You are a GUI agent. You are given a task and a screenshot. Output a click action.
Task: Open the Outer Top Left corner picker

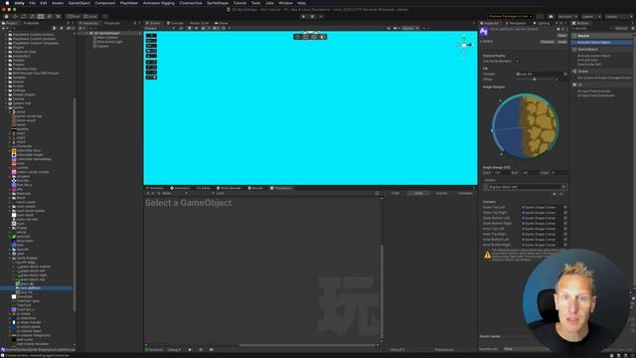point(565,207)
